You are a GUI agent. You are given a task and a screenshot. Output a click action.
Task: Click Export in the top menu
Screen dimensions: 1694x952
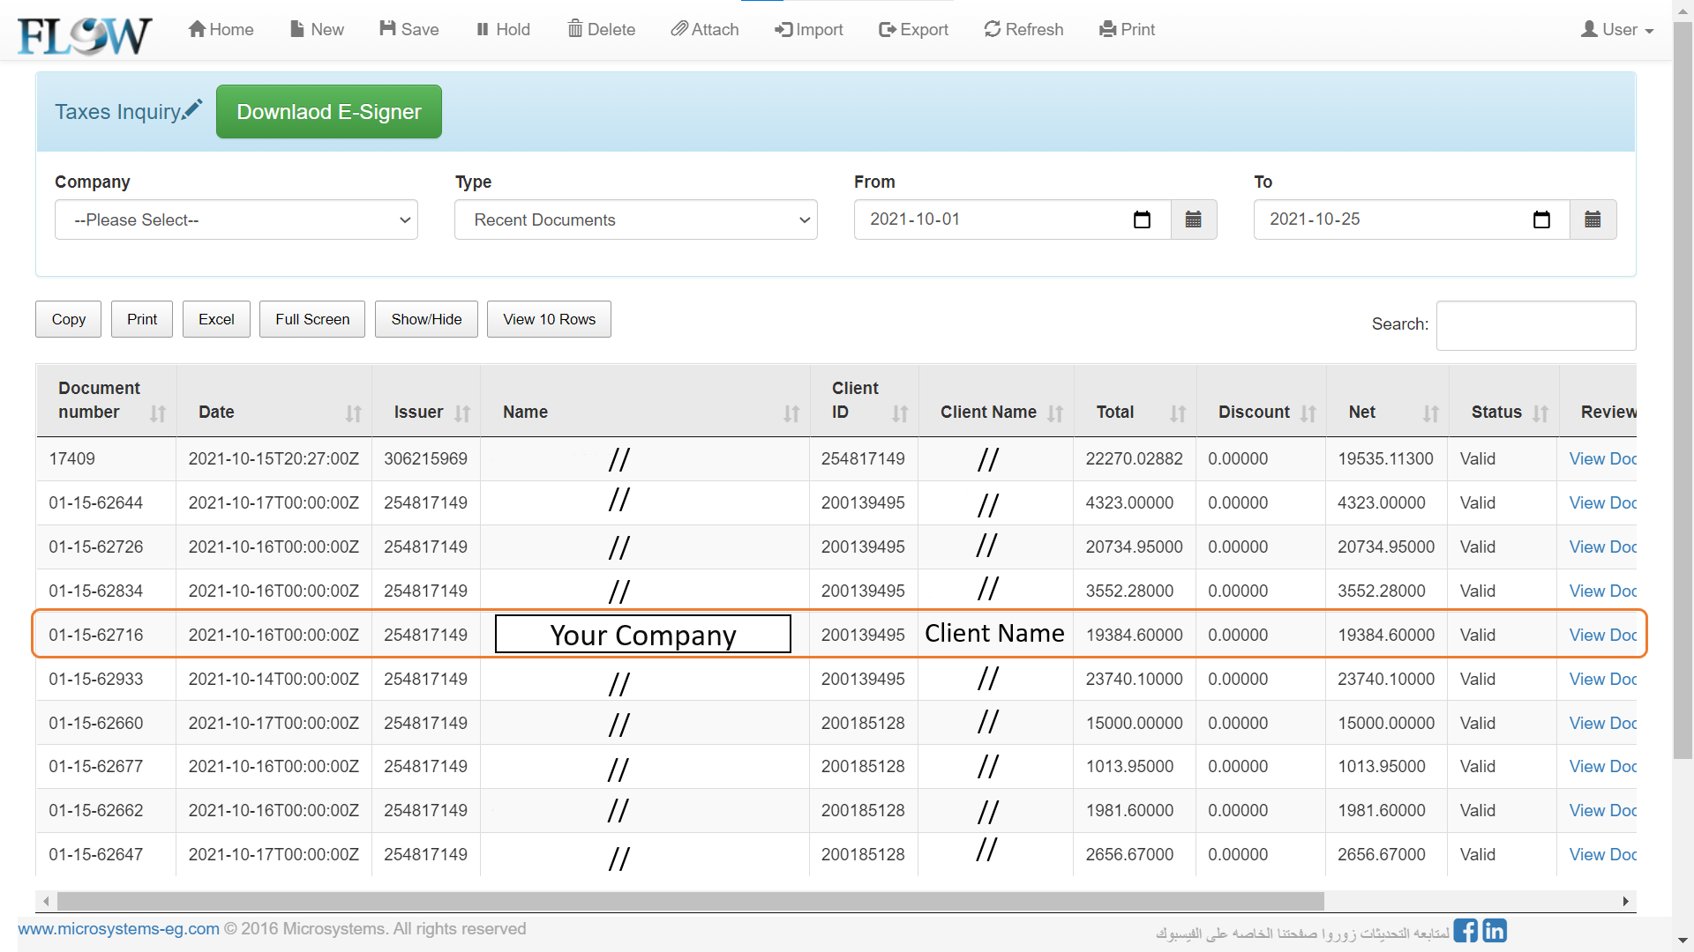tap(913, 29)
